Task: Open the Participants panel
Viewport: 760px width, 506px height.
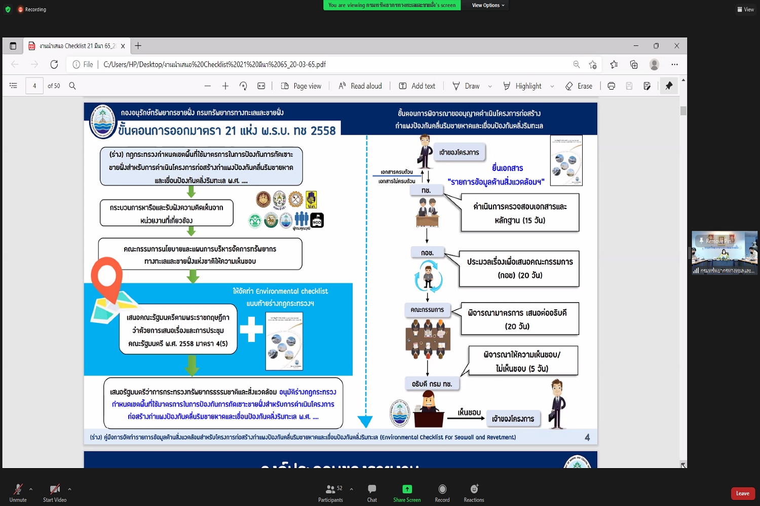Action: point(330,493)
